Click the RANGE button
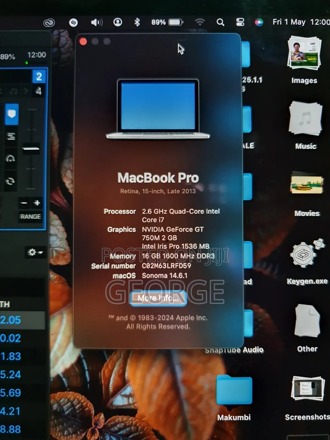The width and height of the screenshot is (330, 440). pyautogui.click(x=31, y=217)
